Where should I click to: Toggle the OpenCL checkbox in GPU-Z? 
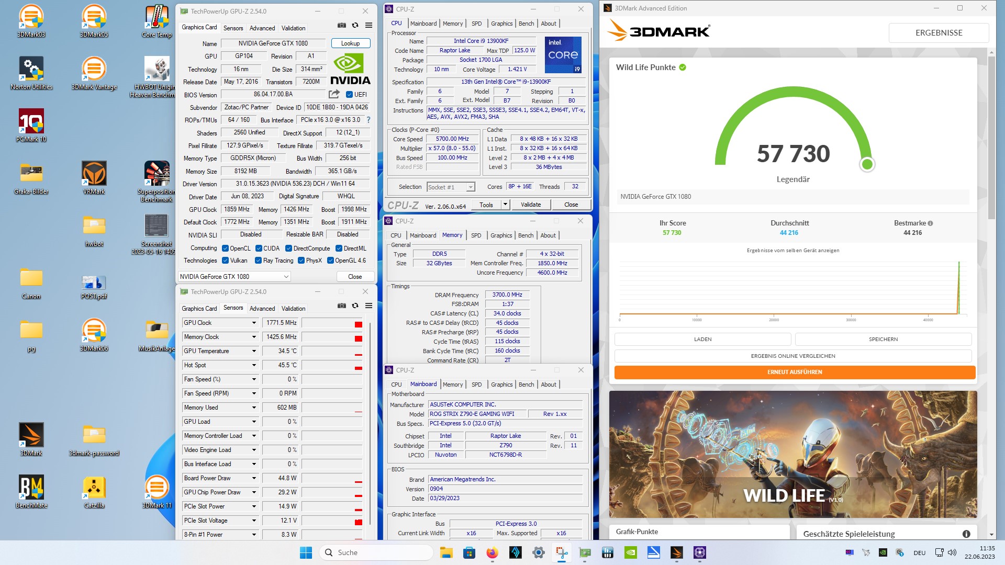225,248
